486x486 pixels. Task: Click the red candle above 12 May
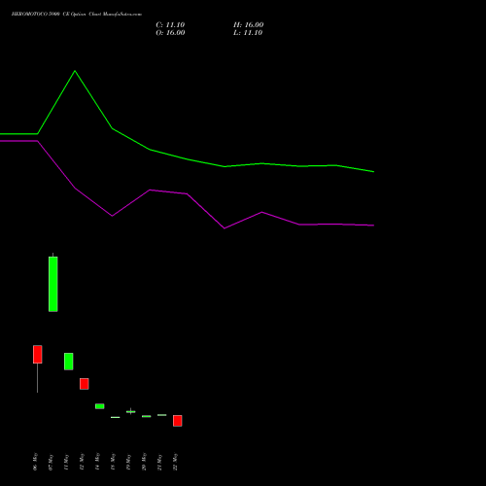pos(85,384)
